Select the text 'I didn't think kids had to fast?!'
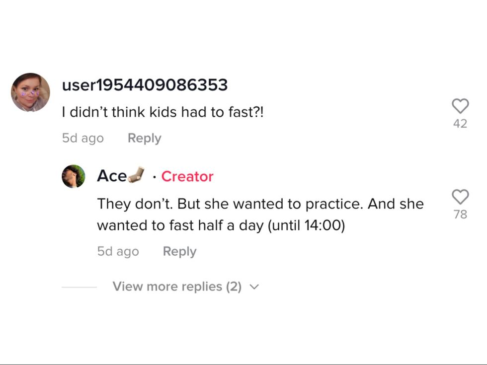This screenshot has height=365, width=487. pyautogui.click(x=162, y=113)
